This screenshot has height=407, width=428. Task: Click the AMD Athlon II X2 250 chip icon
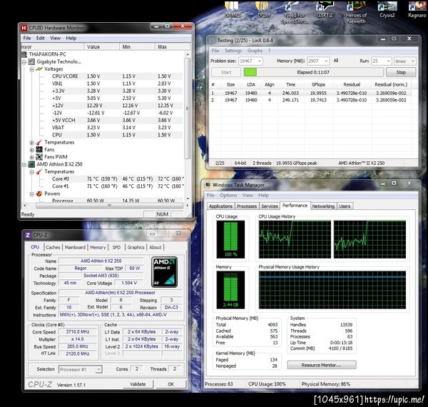[31, 164]
